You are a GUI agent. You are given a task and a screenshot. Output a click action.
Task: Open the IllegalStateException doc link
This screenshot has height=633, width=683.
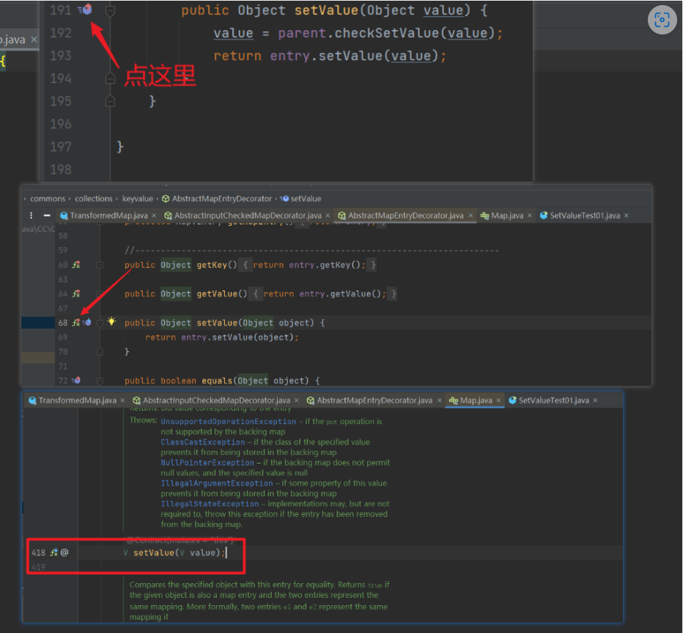point(210,504)
